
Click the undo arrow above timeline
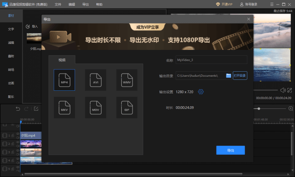pyautogui.click(x=18, y=109)
